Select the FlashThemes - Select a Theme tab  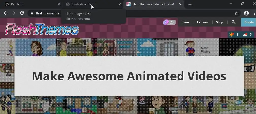click(x=154, y=4)
